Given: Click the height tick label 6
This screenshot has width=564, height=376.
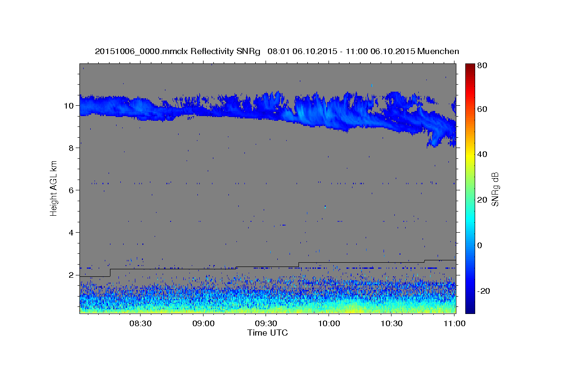Looking at the screenshot, I should (x=71, y=190).
